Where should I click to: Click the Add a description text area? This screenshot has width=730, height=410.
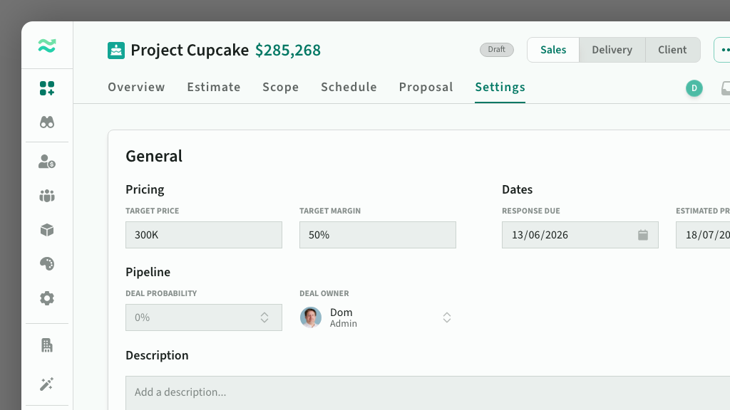[428, 393]
